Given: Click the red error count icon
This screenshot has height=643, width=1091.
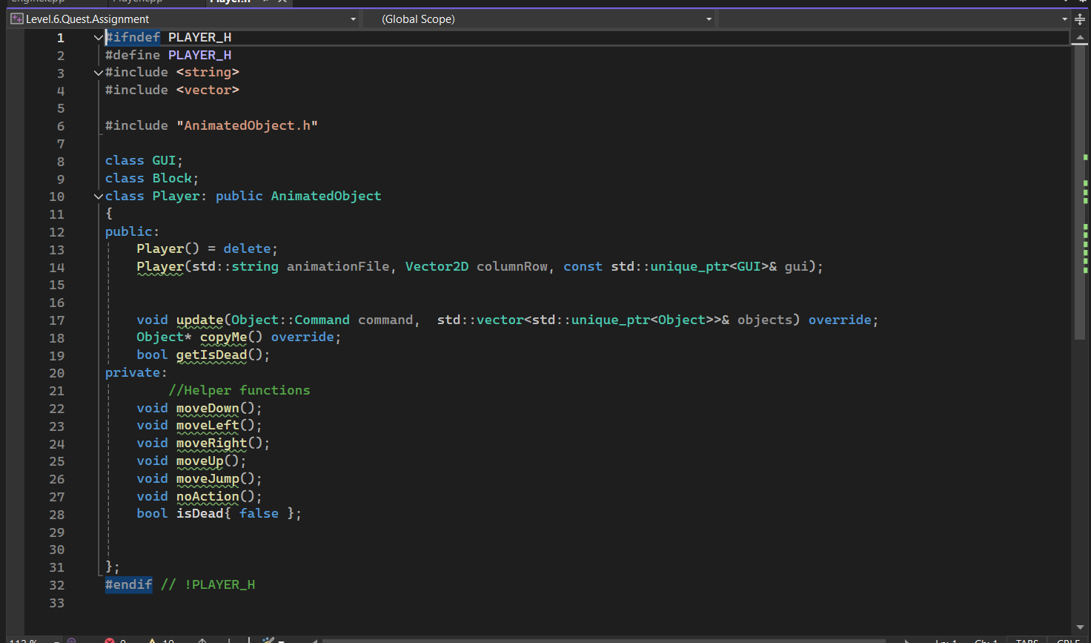Looking at the screenshot, I should tap(110, 641).
